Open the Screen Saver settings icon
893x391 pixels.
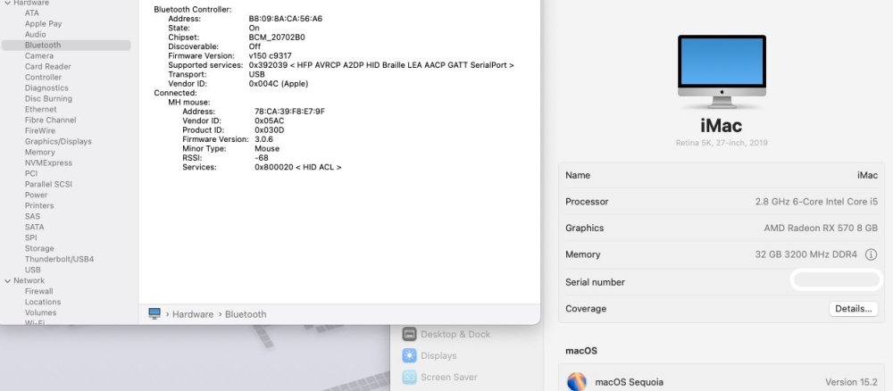click(410, 377)
